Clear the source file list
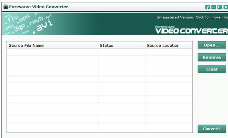 coord(212,69)
